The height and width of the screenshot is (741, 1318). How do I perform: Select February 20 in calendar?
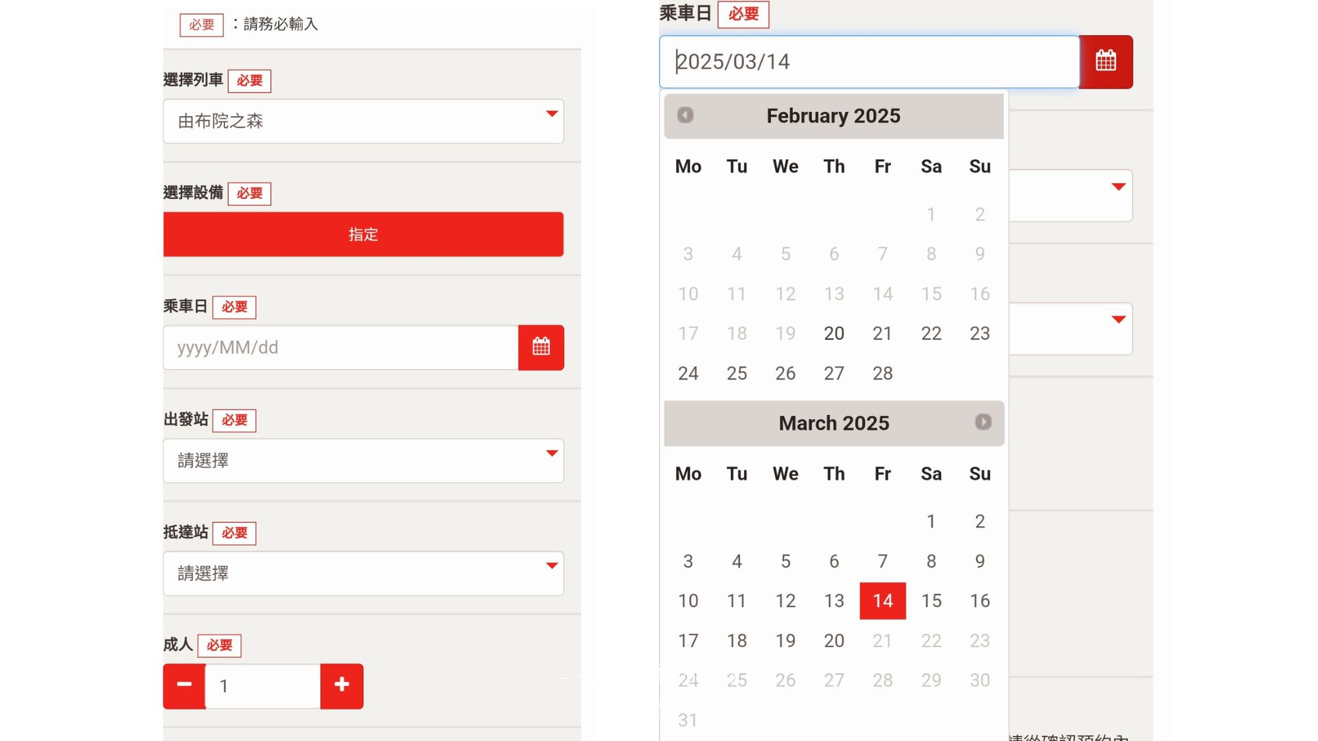pyautogui.click(x=834, y=333)
